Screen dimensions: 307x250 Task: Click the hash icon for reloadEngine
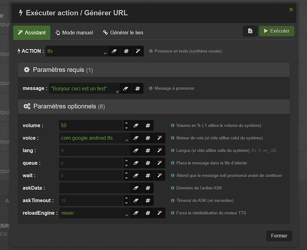(x=148, y=213)
